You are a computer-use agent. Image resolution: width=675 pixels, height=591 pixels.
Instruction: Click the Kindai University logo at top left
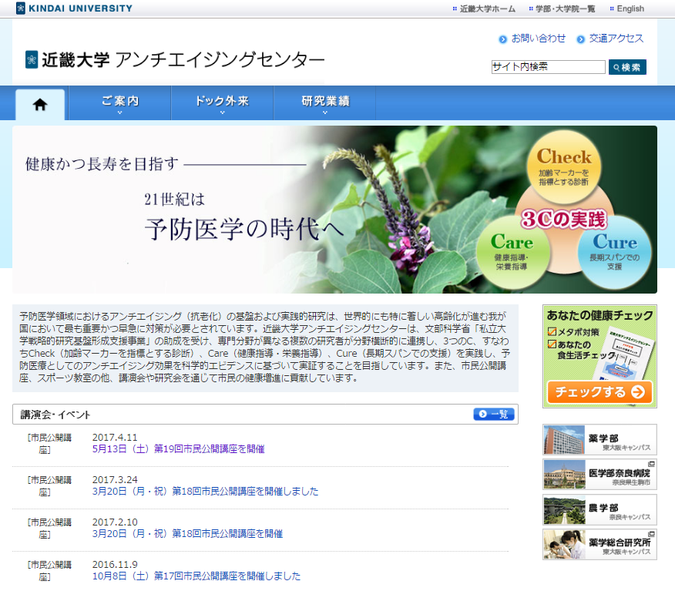click(x=74, y=8)
